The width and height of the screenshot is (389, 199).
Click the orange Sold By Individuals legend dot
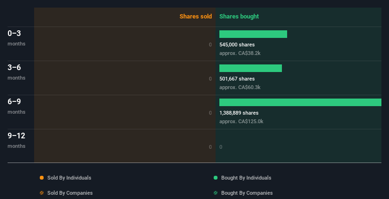coord(42,178)
